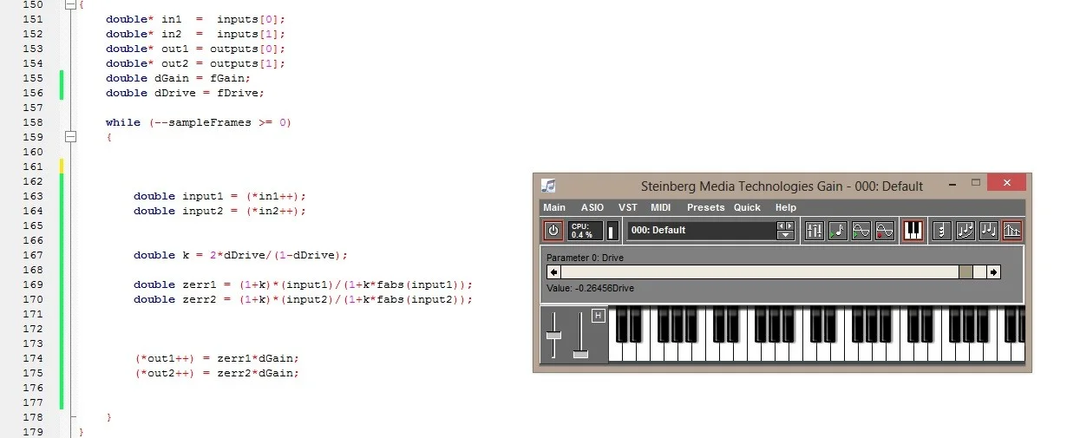
Task: Click the text 'Value: -0.26456Drive'
Action: coord(590,288)
